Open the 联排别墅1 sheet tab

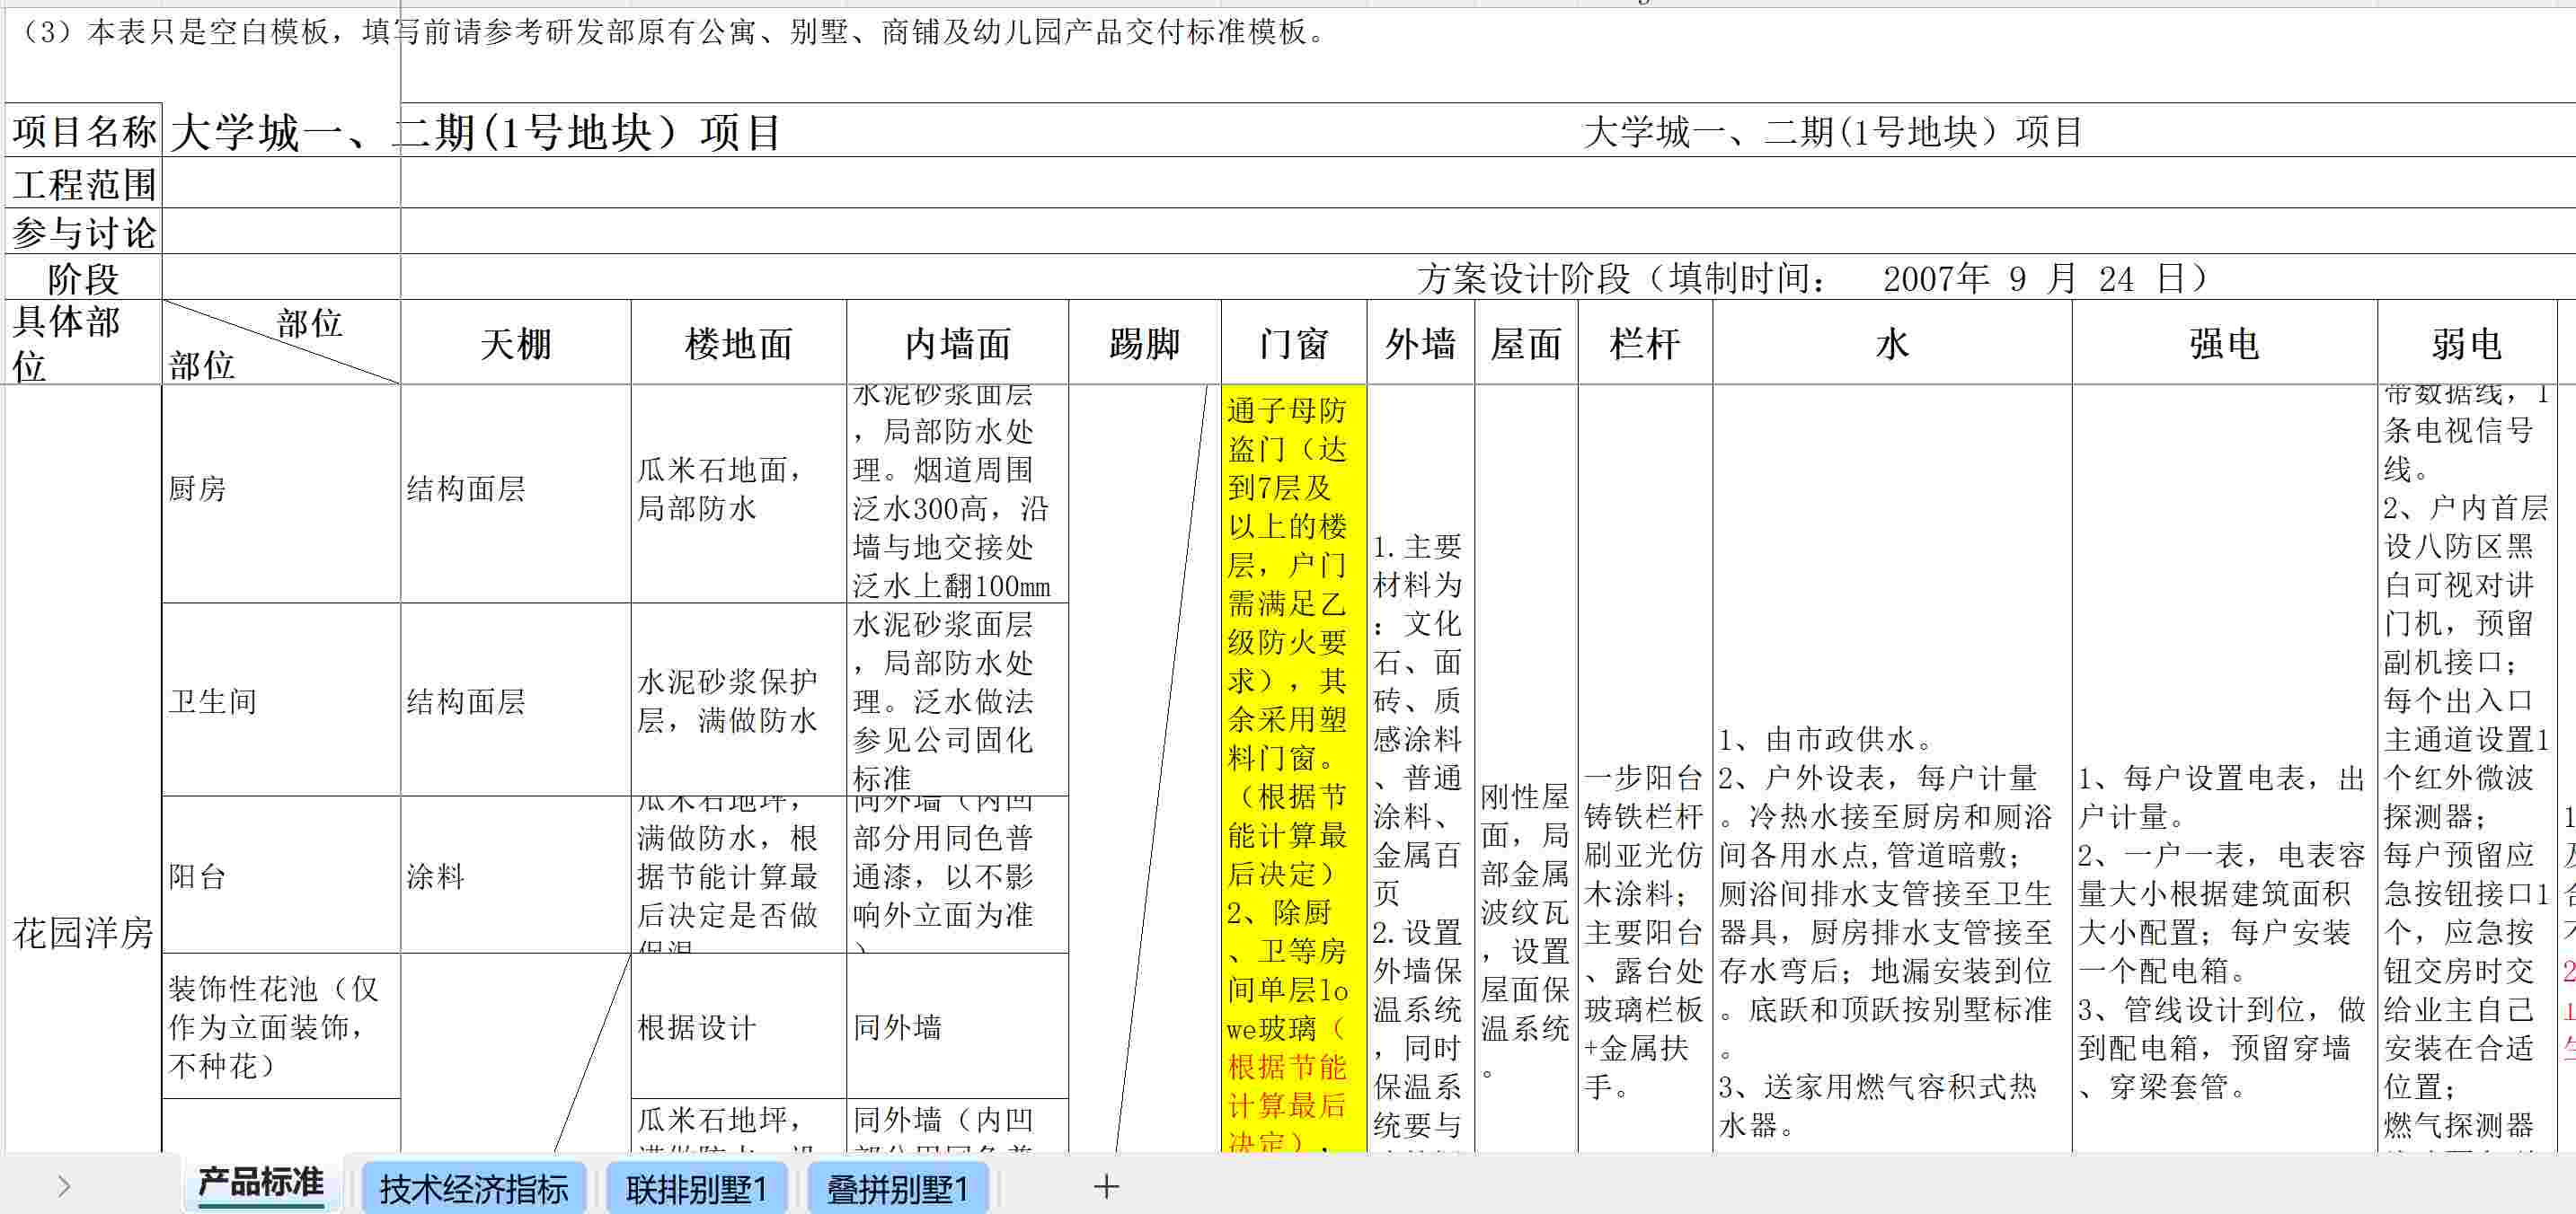click(x=696, y=1189)
